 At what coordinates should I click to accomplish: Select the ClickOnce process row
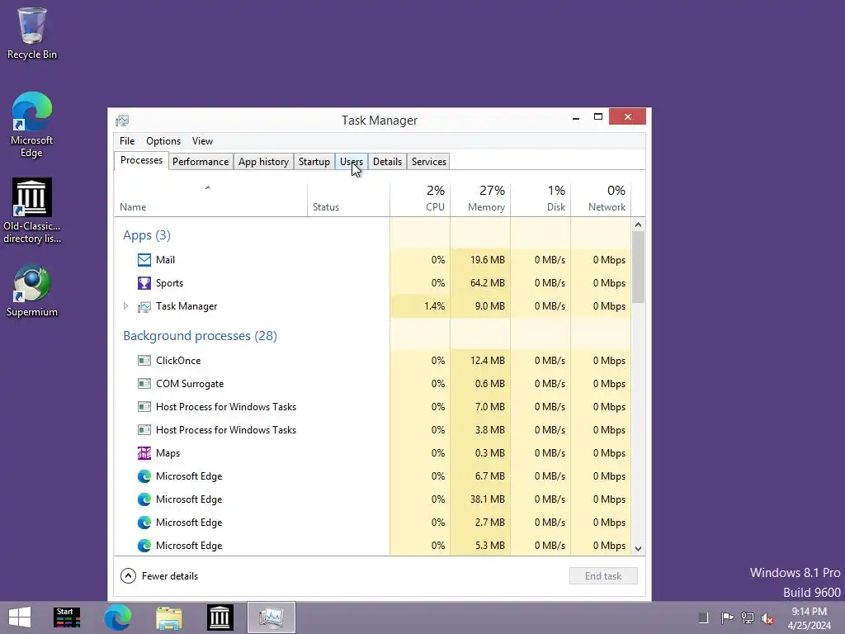click(372, 361)
